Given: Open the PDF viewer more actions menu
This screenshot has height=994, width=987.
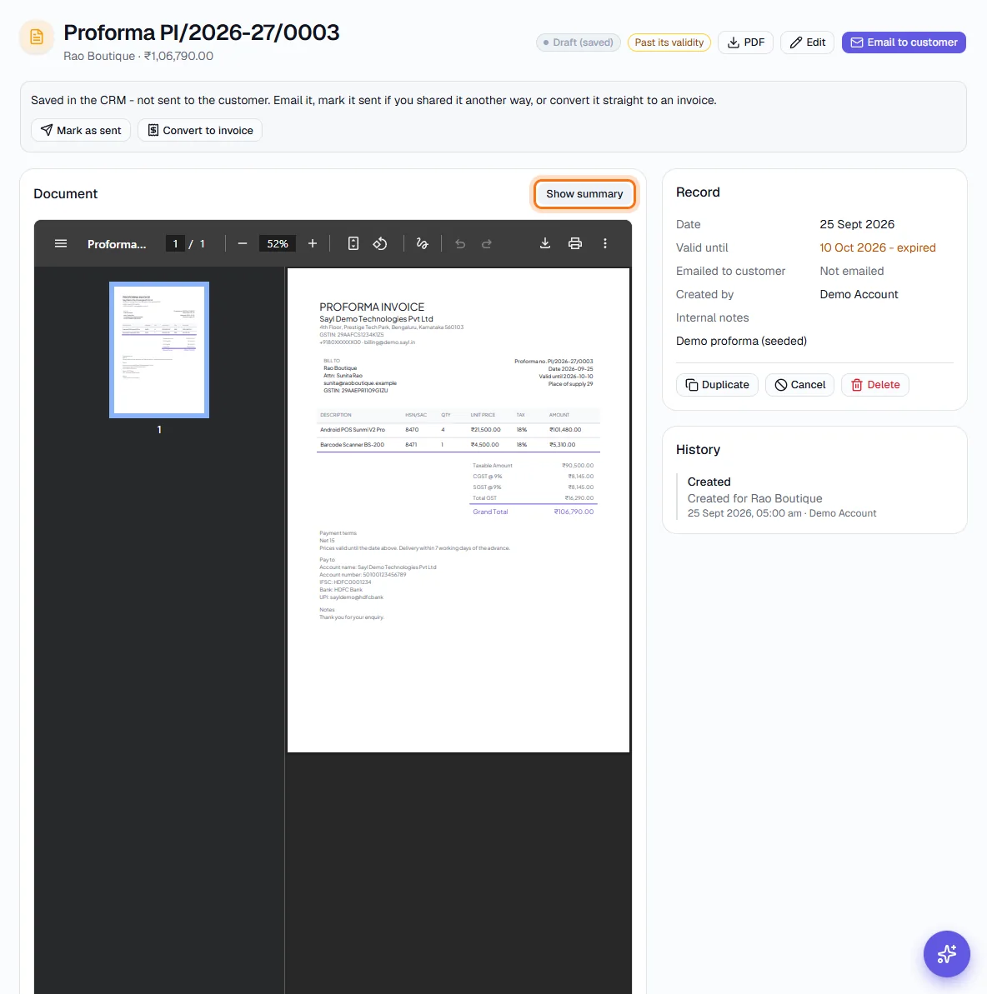Looking at the screenshot, I should [x=605, y=243].
